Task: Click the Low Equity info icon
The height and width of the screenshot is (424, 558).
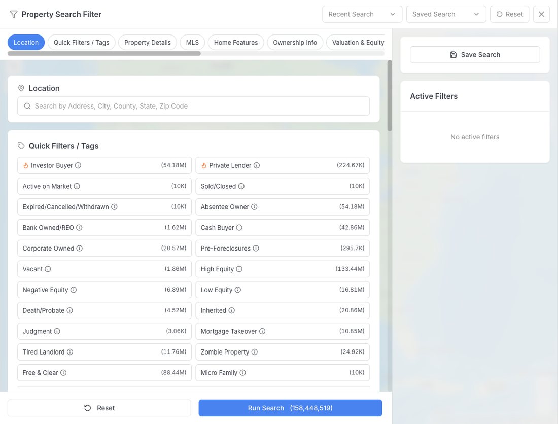Action: point(238,290)
